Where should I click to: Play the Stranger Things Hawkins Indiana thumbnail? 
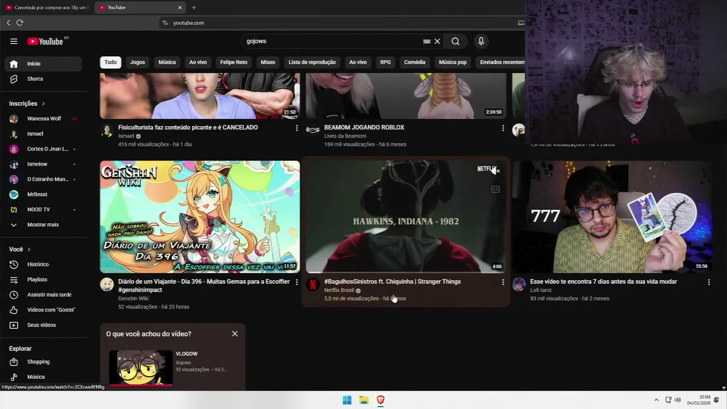coord(406,216)
